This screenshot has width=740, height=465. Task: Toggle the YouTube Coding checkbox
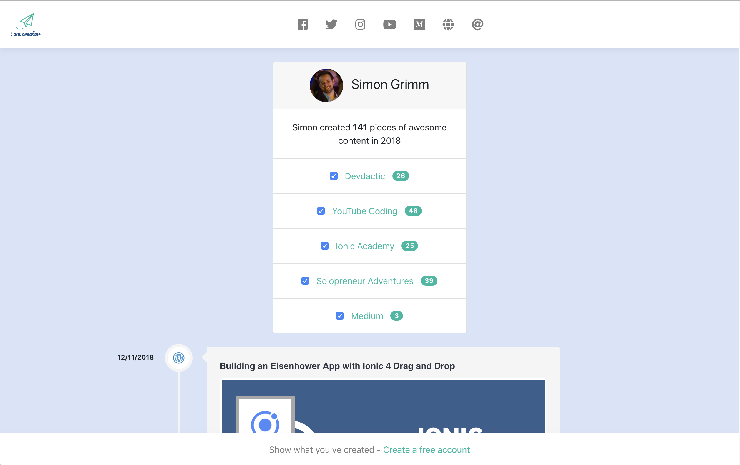pyautogui.click(x=321, y=211)
